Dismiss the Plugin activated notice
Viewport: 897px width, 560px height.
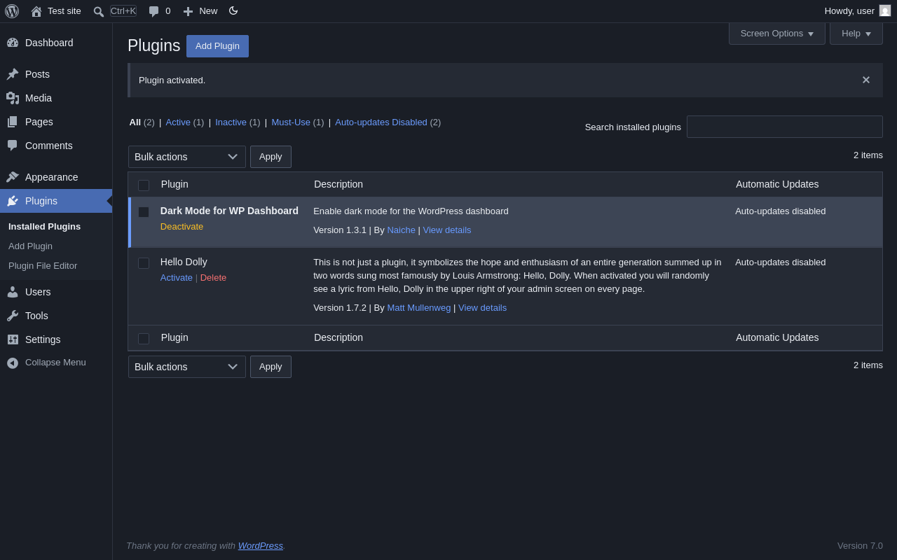[x=866, y=80]
